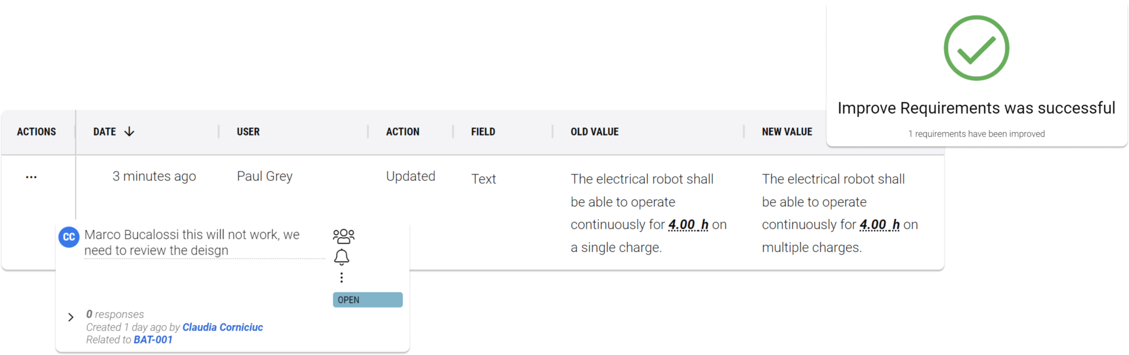Click the OLD VALUE column header
The image size is (1129, 355).
[x=594, y=132]
